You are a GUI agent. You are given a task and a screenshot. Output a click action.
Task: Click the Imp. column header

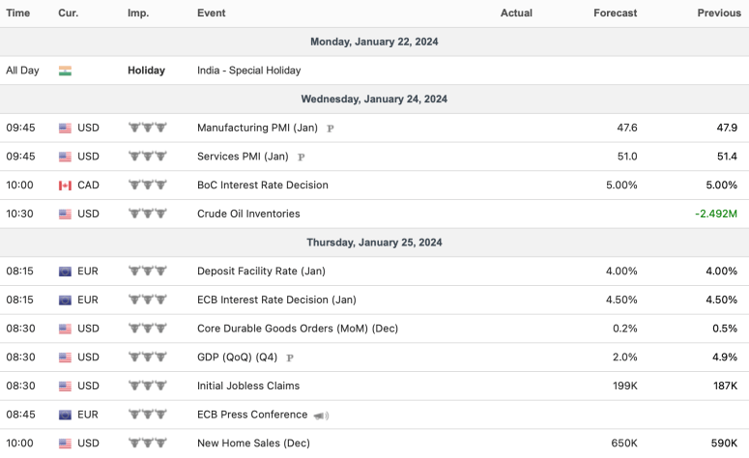click(138, 14)
